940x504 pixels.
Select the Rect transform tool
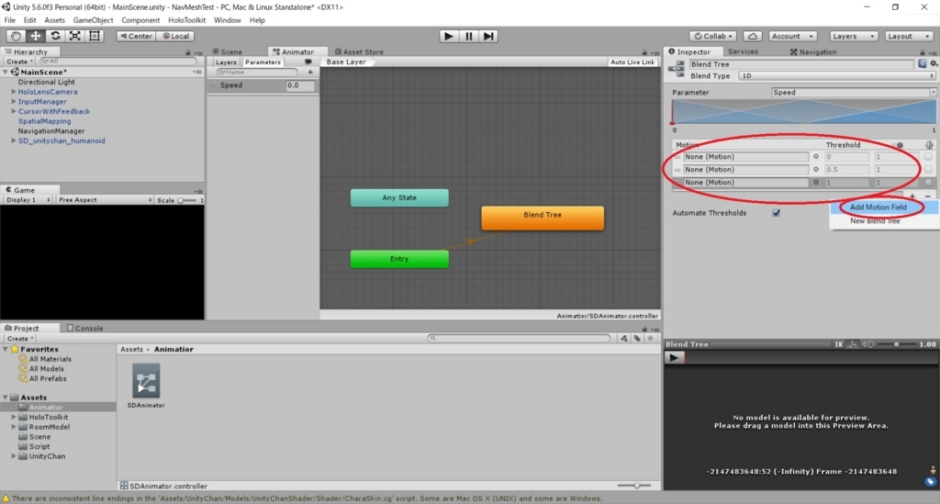click(95, 36)
